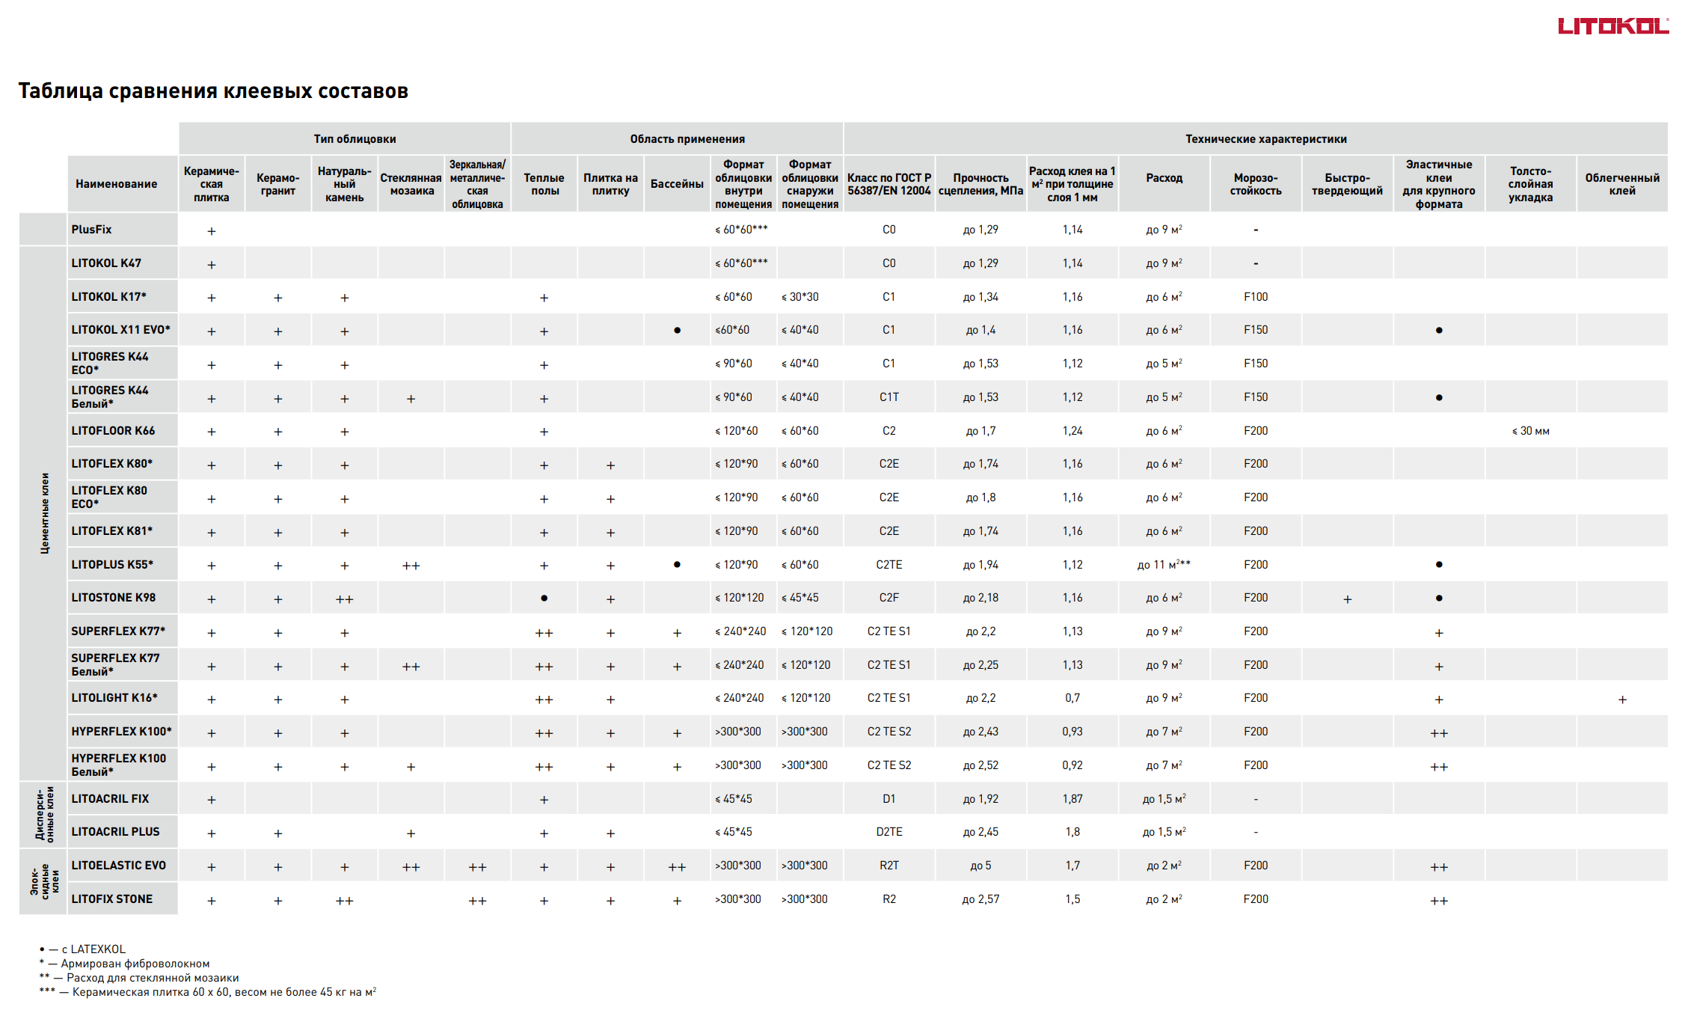1688x1010 pixels.
Task: Click the 'Область применения' header group
Action: (687, 139)
